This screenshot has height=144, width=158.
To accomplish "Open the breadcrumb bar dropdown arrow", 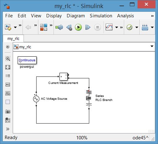I will click(x=152, y=46).
